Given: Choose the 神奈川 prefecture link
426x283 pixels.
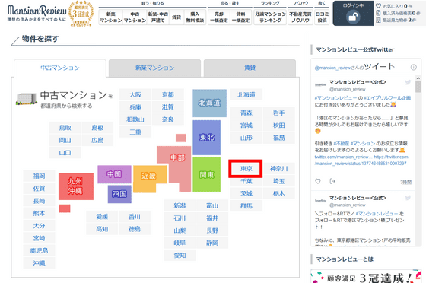Looking at the screenshot, I should pyautogui.click(x=278, y=169).
